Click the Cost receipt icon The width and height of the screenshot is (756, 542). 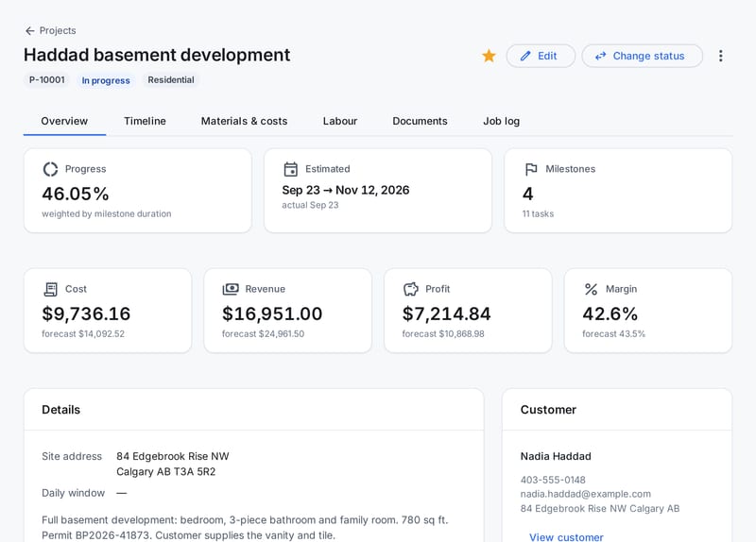pos(50,289)
